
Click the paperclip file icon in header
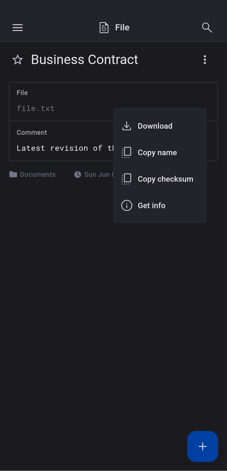pos(104,28)
